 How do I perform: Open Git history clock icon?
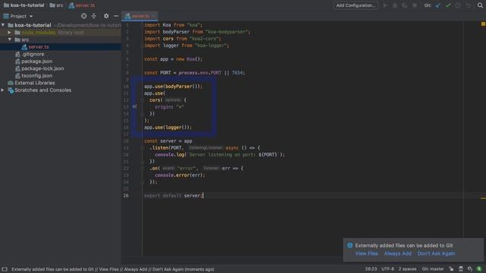(x=458, y=5)
